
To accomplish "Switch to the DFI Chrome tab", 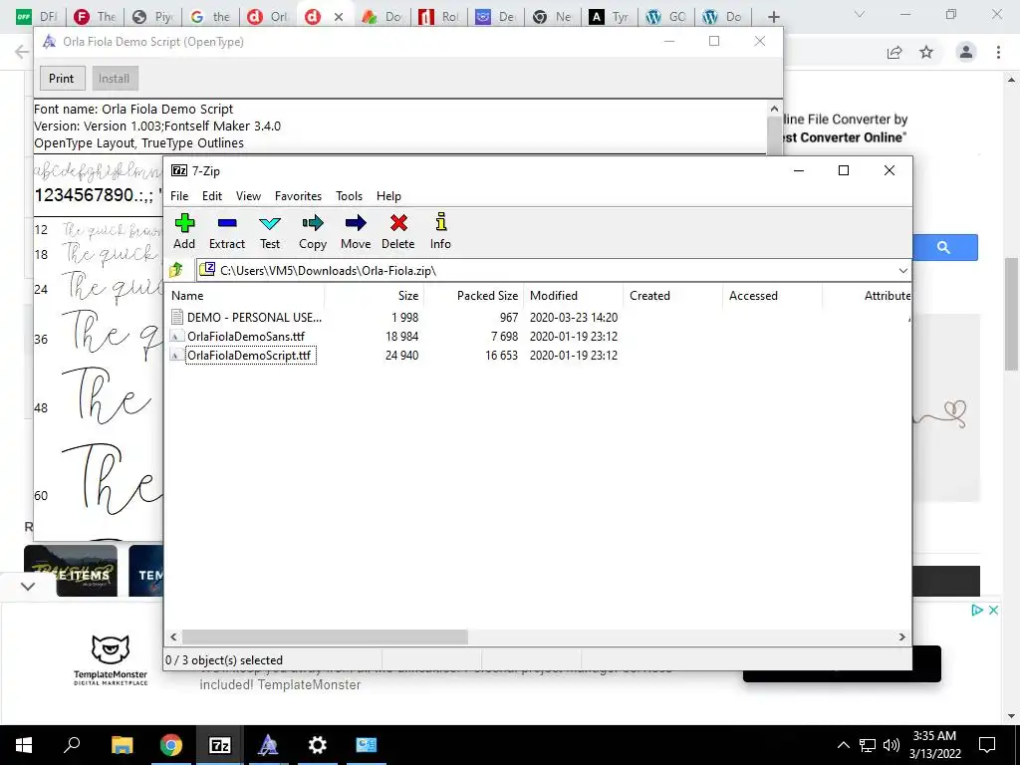I will 36,17.
